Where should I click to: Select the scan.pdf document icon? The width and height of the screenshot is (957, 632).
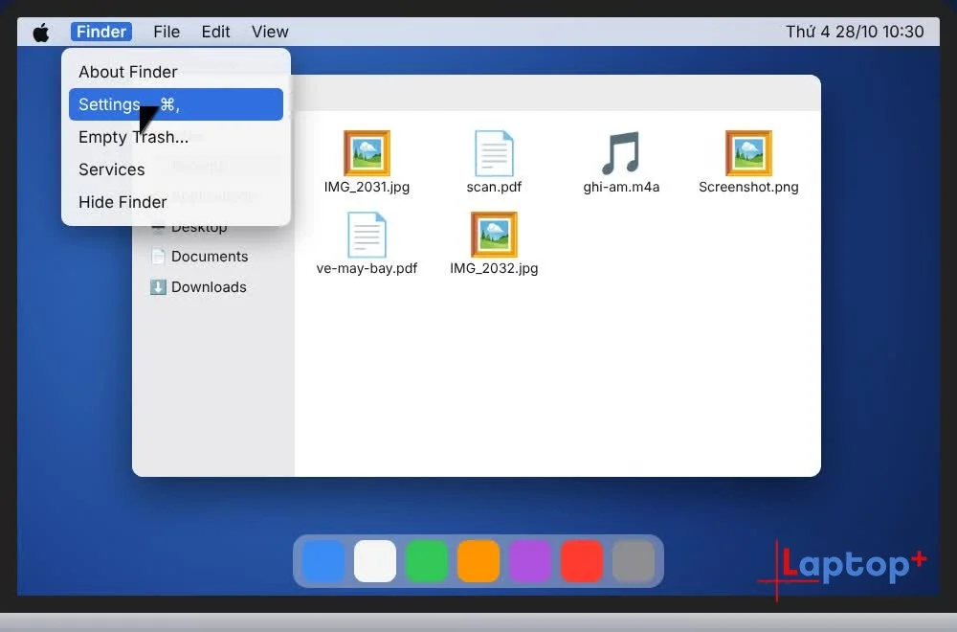494,152
